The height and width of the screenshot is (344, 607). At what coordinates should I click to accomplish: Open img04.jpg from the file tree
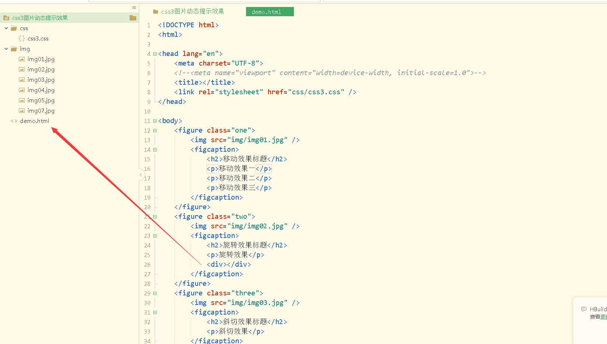click(41, 90)
